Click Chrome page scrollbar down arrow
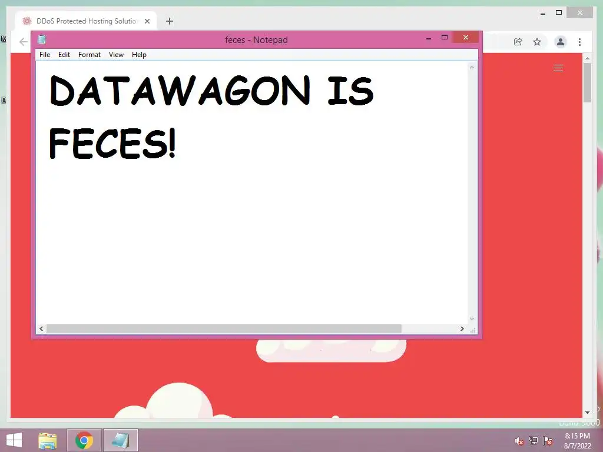Viewport: 603px width, 452px height. (587, 413)
